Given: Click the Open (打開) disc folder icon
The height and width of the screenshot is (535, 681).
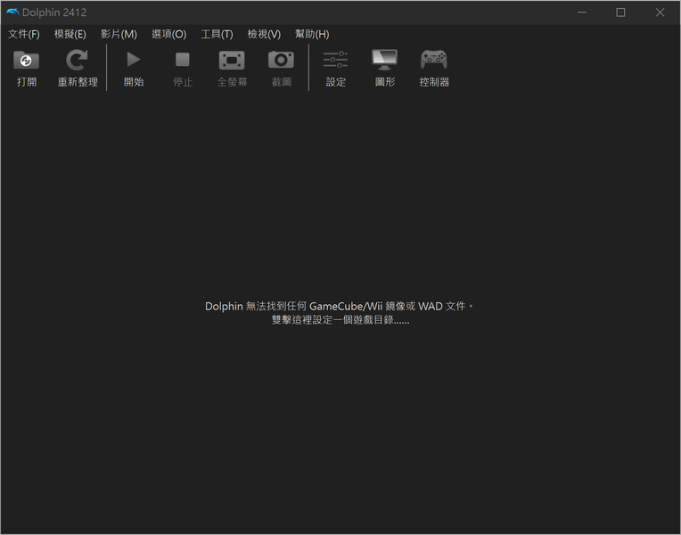Looking at the screenshot, I should pos(26,61).
